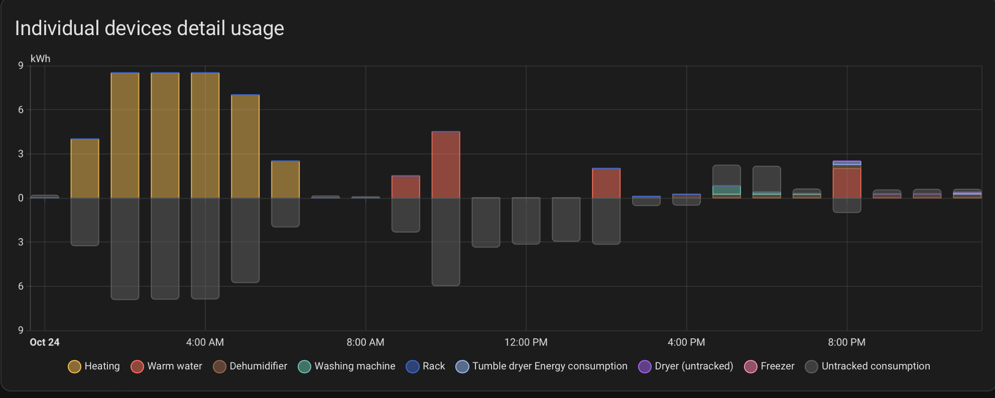Hide the Freezer series via legend

[777, 366]
